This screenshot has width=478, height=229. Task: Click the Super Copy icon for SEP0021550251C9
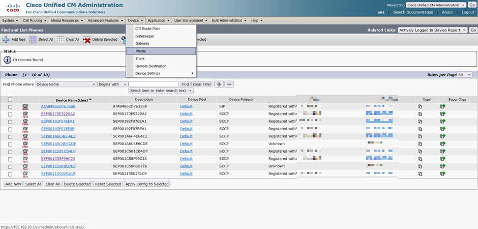(442, 174)
